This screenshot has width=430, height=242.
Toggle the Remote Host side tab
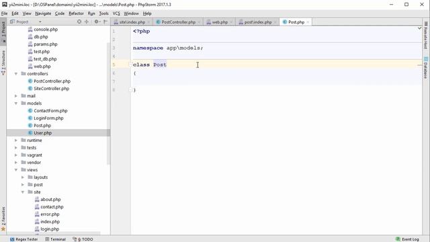click(x=426, y=35)
